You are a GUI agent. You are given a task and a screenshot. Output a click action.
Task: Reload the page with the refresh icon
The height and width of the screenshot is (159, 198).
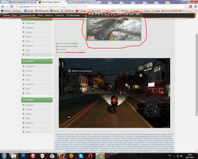(13, 6)
